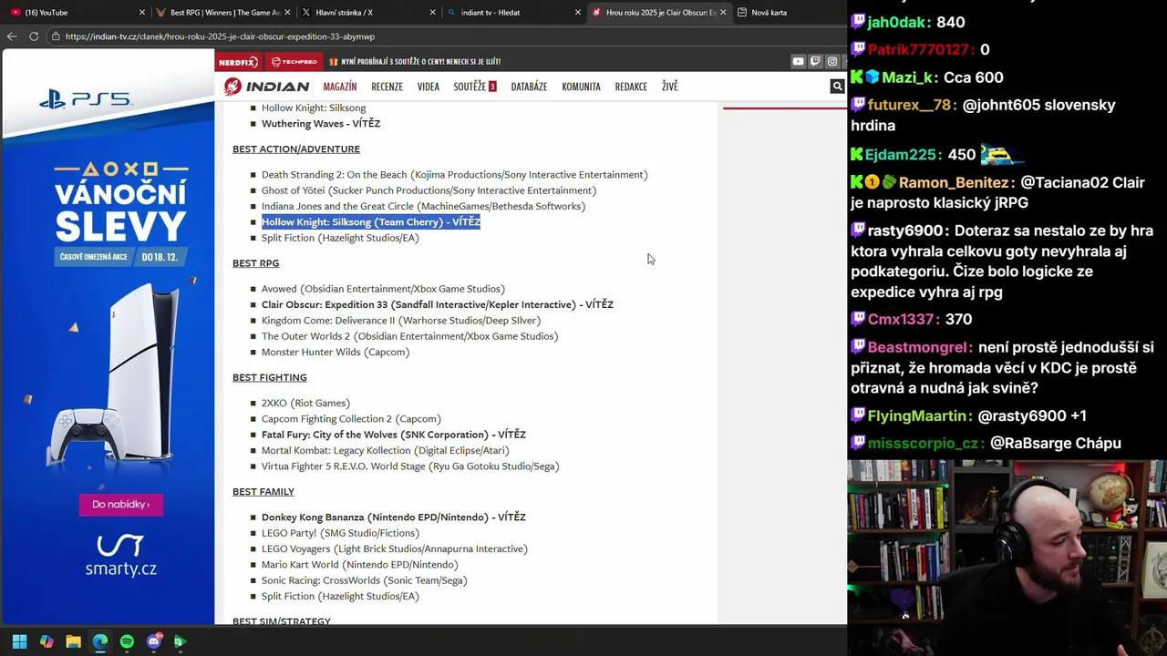Image resolution: width=1167 pixels, height=656 pixels.
Task: Close the Hrou roku 2025 tab
Action: (723, 13)
